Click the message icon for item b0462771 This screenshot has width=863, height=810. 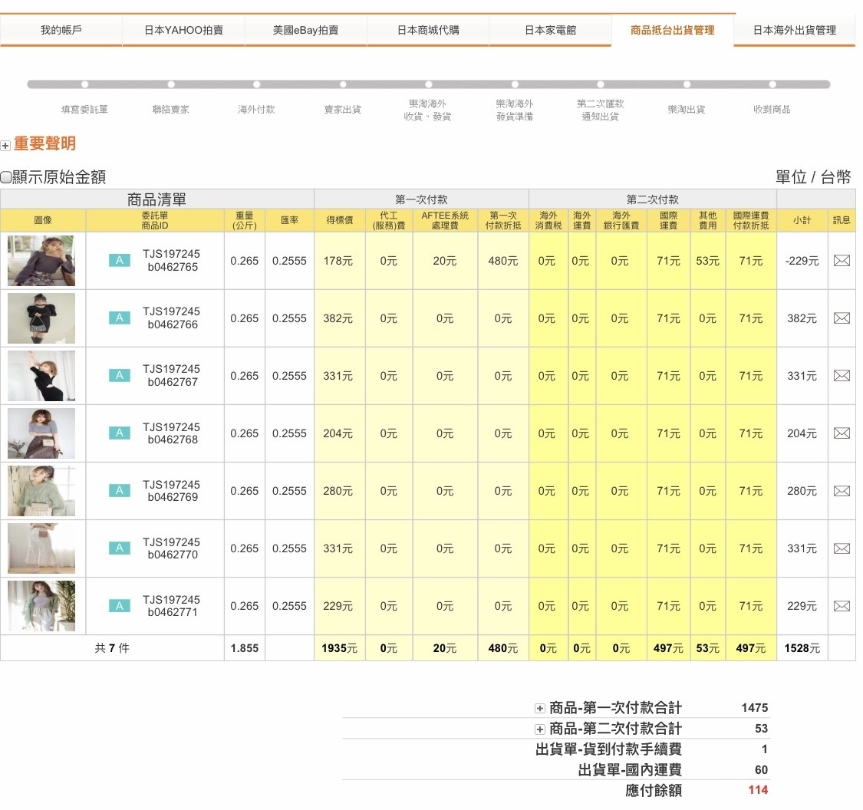click(x=841, y=606)
